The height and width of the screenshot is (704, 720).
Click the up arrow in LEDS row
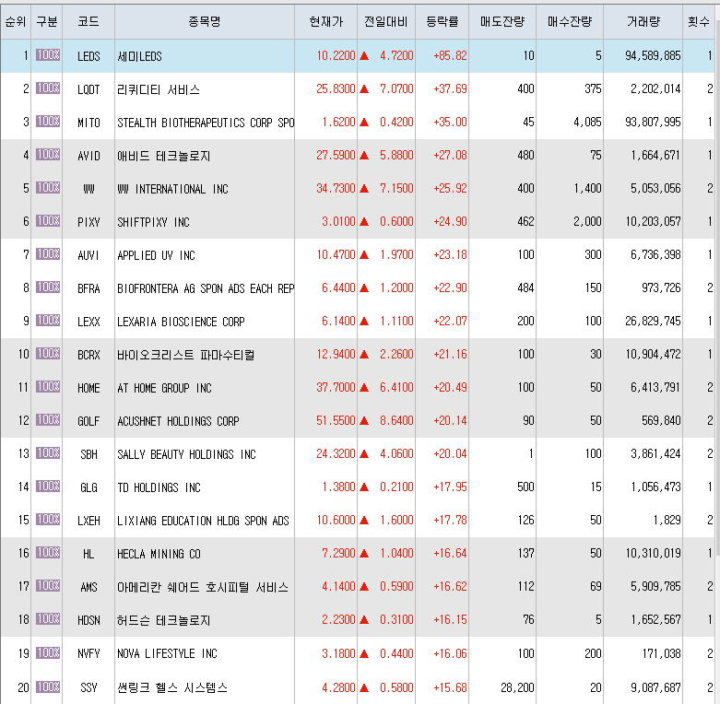(x=364, y=56)
